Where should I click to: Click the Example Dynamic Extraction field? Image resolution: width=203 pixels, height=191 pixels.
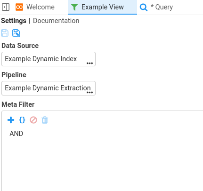click(x=49, y=88)
